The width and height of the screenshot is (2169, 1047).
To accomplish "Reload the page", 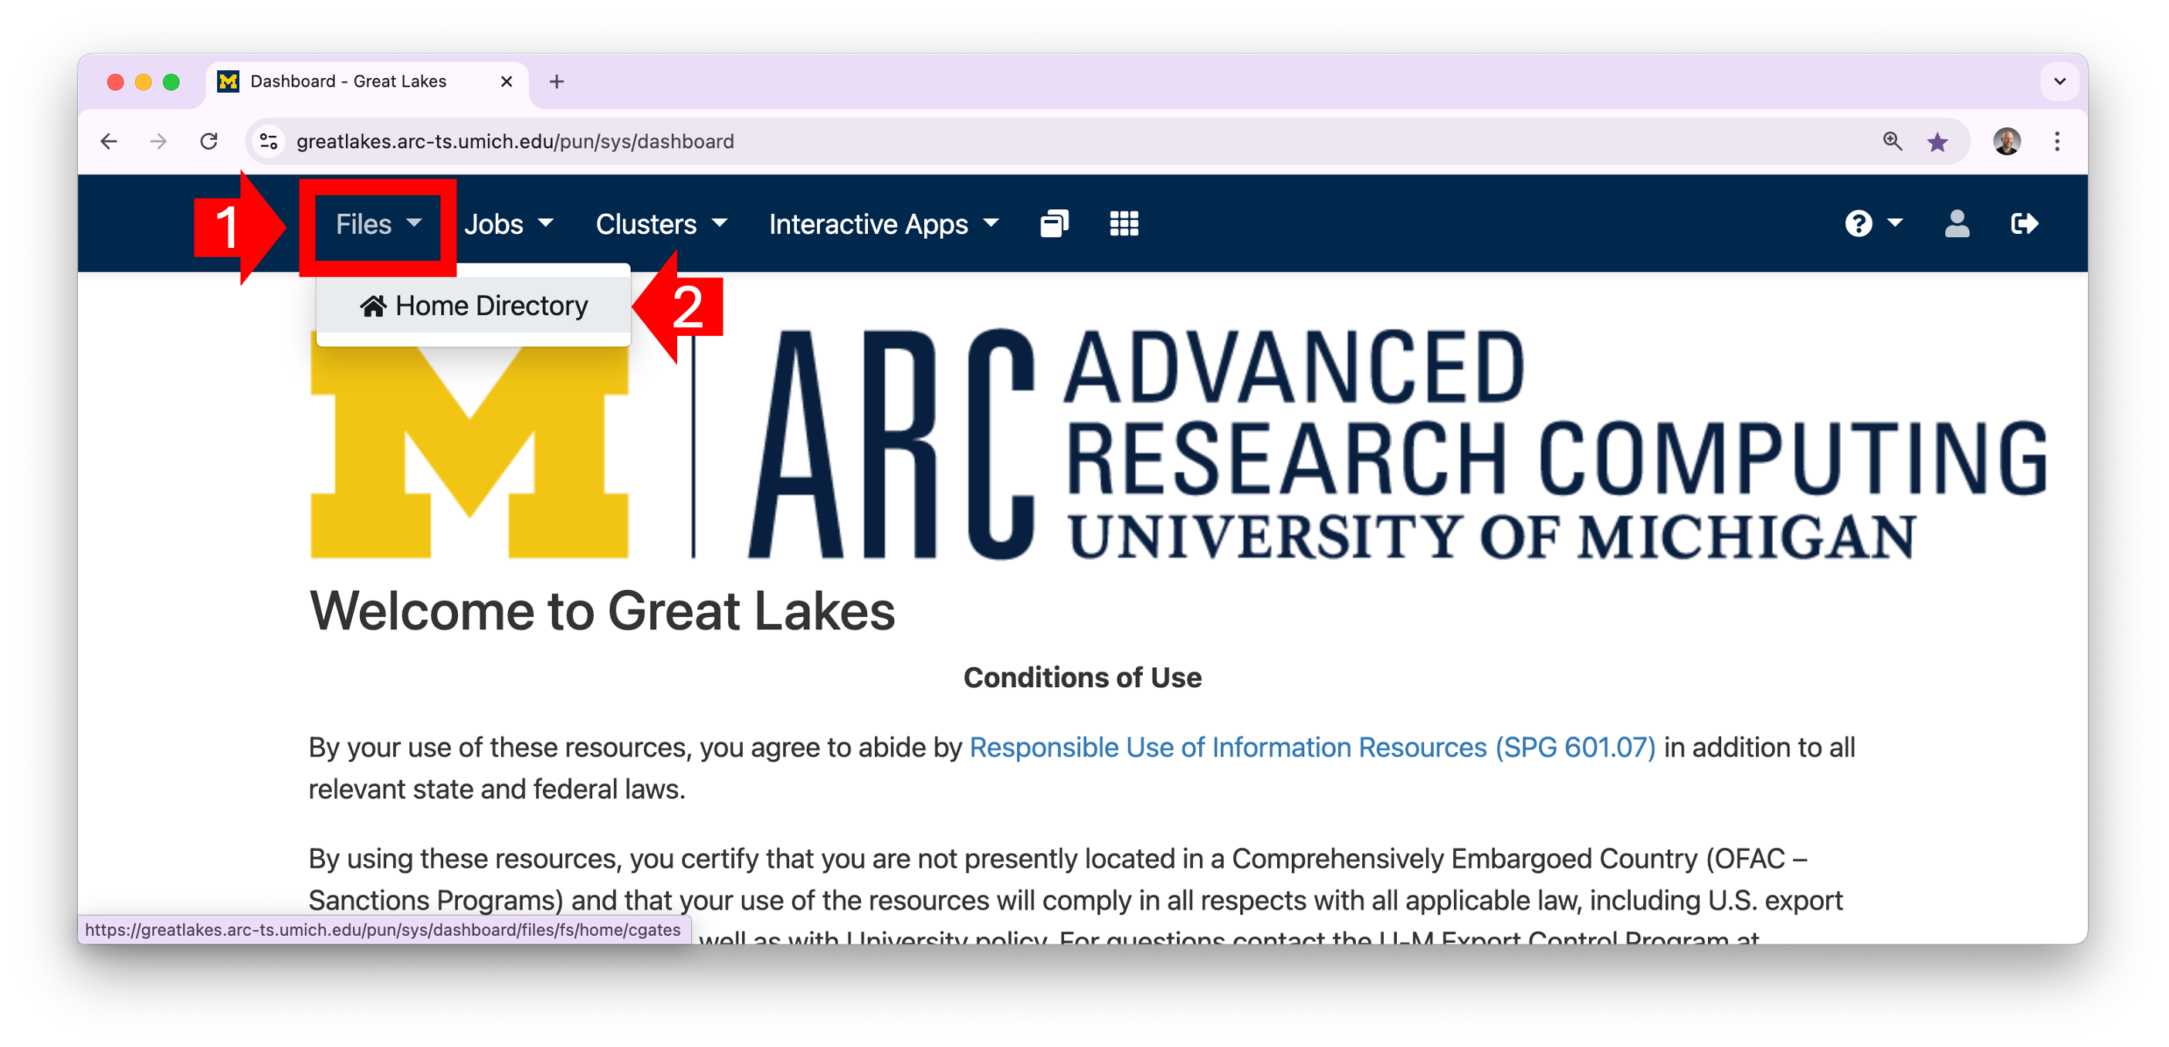I will tap(208, 141).
